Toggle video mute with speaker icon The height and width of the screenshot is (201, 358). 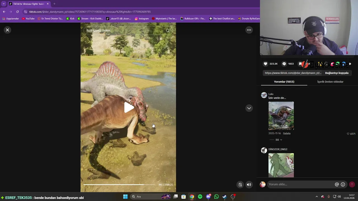pyautogui.click(x=249, y=185)
